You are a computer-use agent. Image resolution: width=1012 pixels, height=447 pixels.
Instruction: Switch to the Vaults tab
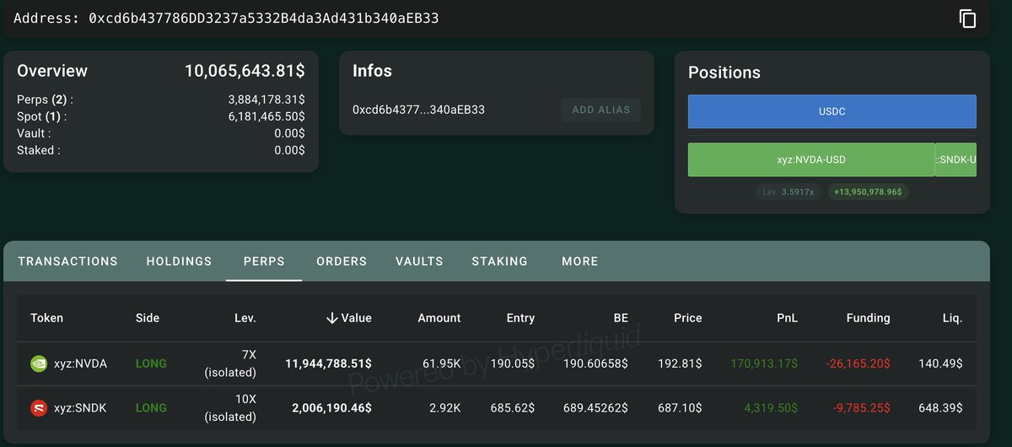pos(419,261)
